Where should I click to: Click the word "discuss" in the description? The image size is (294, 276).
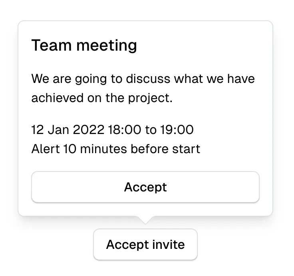[148, 79]
